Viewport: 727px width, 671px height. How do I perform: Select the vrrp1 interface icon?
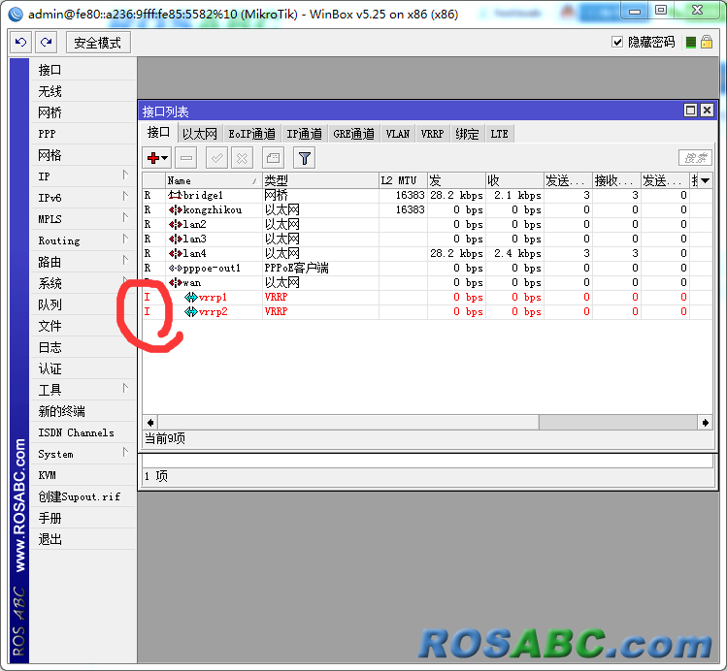pyautogui.click(x=190, y=298)
